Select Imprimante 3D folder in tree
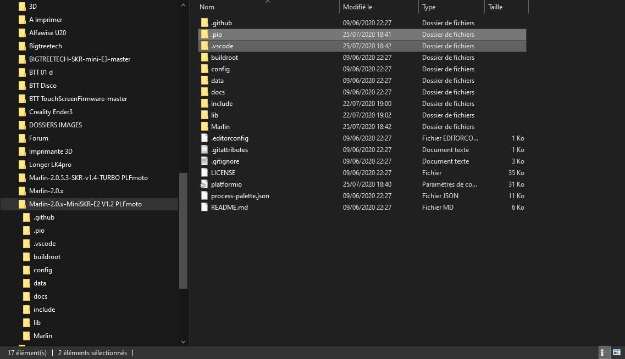625x359 pixels. coord(51,152)
